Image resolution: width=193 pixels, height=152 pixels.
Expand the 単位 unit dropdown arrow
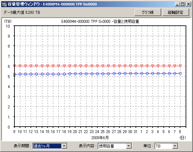point(175,146)
